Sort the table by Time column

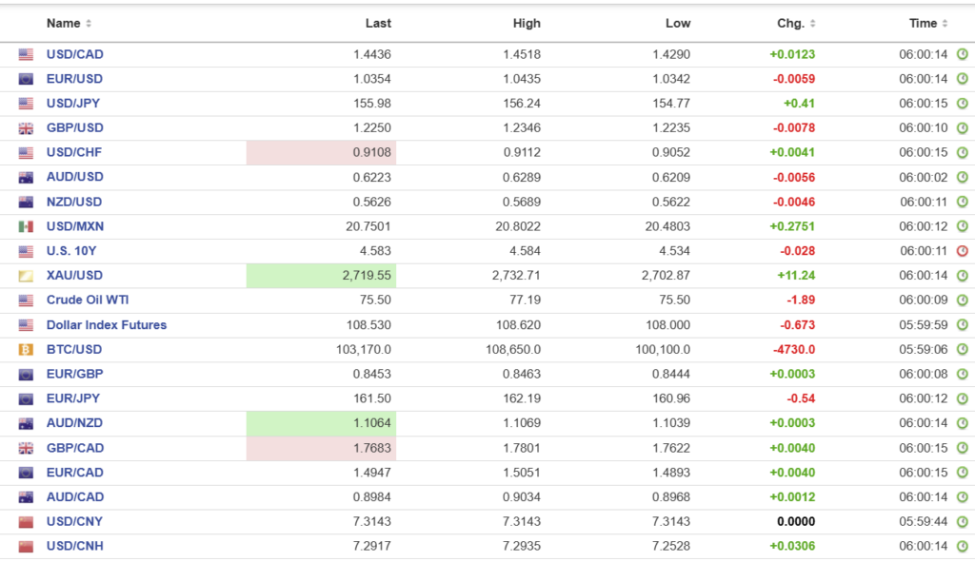928,23
